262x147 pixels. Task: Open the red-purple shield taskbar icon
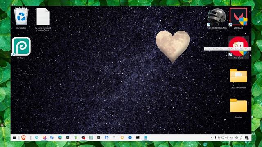pos(45,138)
